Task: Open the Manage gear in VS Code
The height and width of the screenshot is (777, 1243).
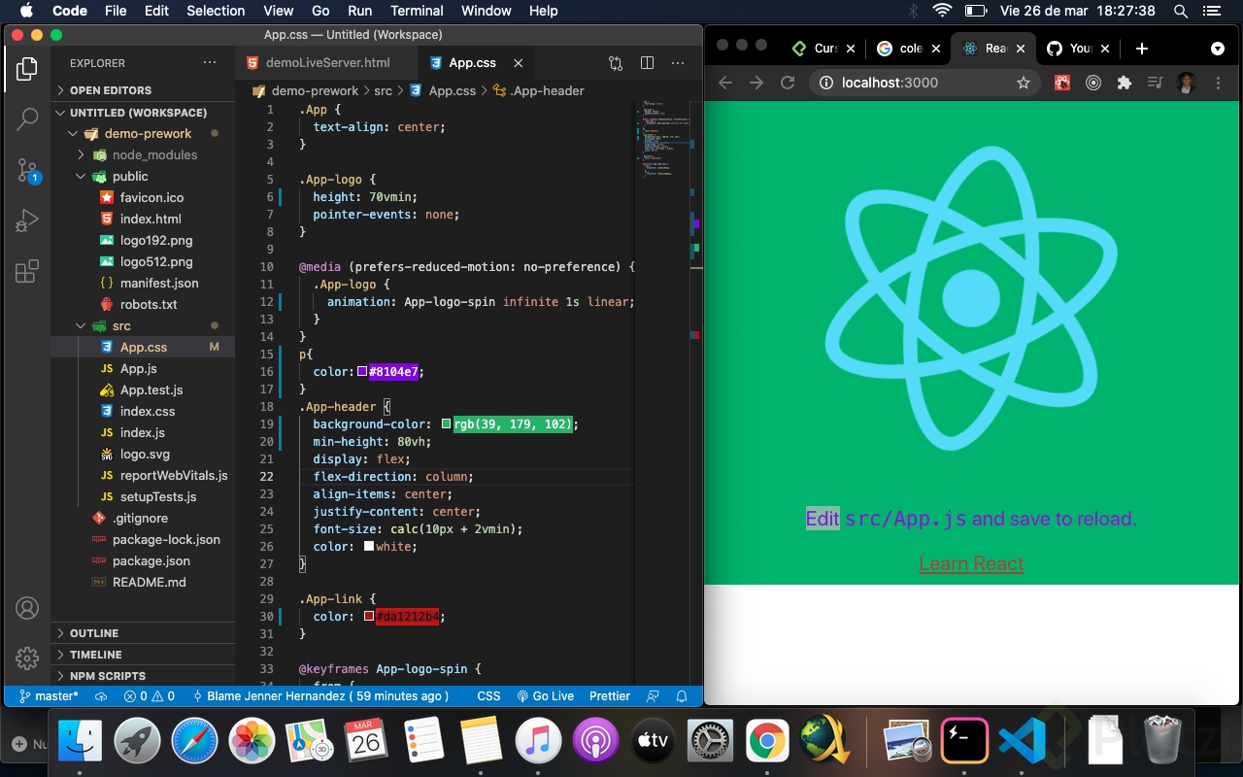Action: tap(26, 659)
